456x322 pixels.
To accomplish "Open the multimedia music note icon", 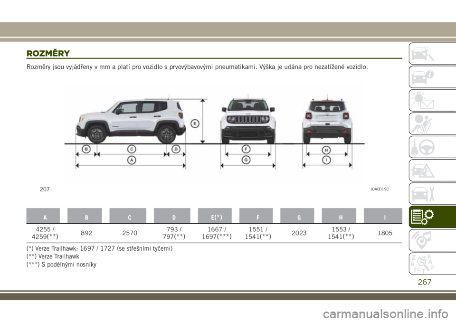I will 432,240.
